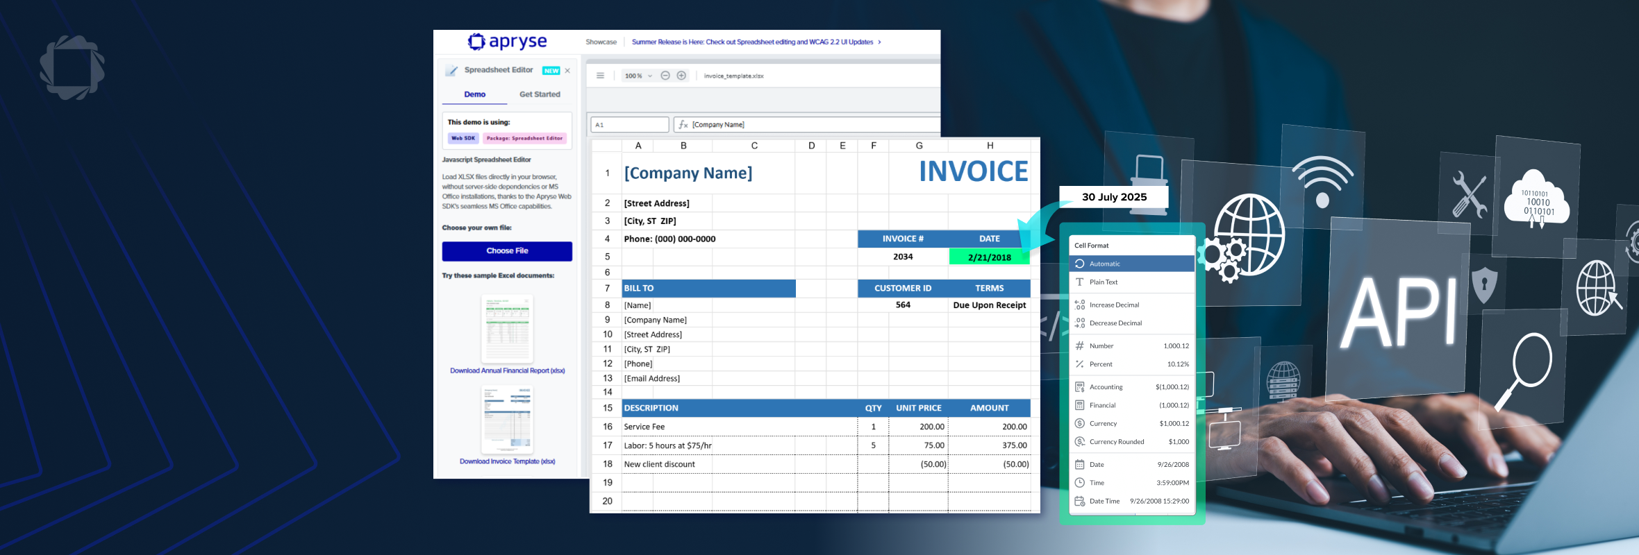This screenshot has height=555, width=1639.
Task: Click the zoom out minus icon
Action: coord(665,76)
